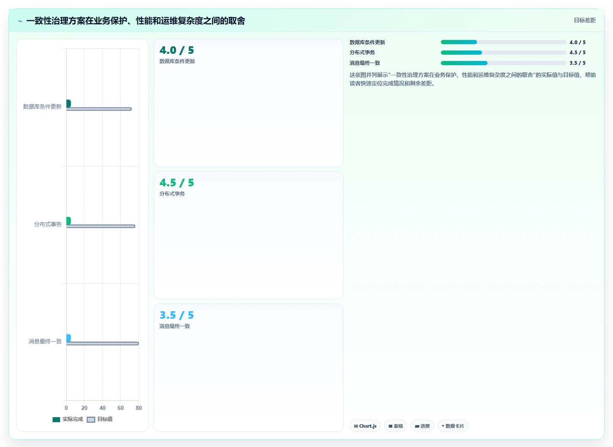Click the 数据库条件更新 progress row label
The width and height of the screenshot is (613, 447).
[x=367, y=42]
